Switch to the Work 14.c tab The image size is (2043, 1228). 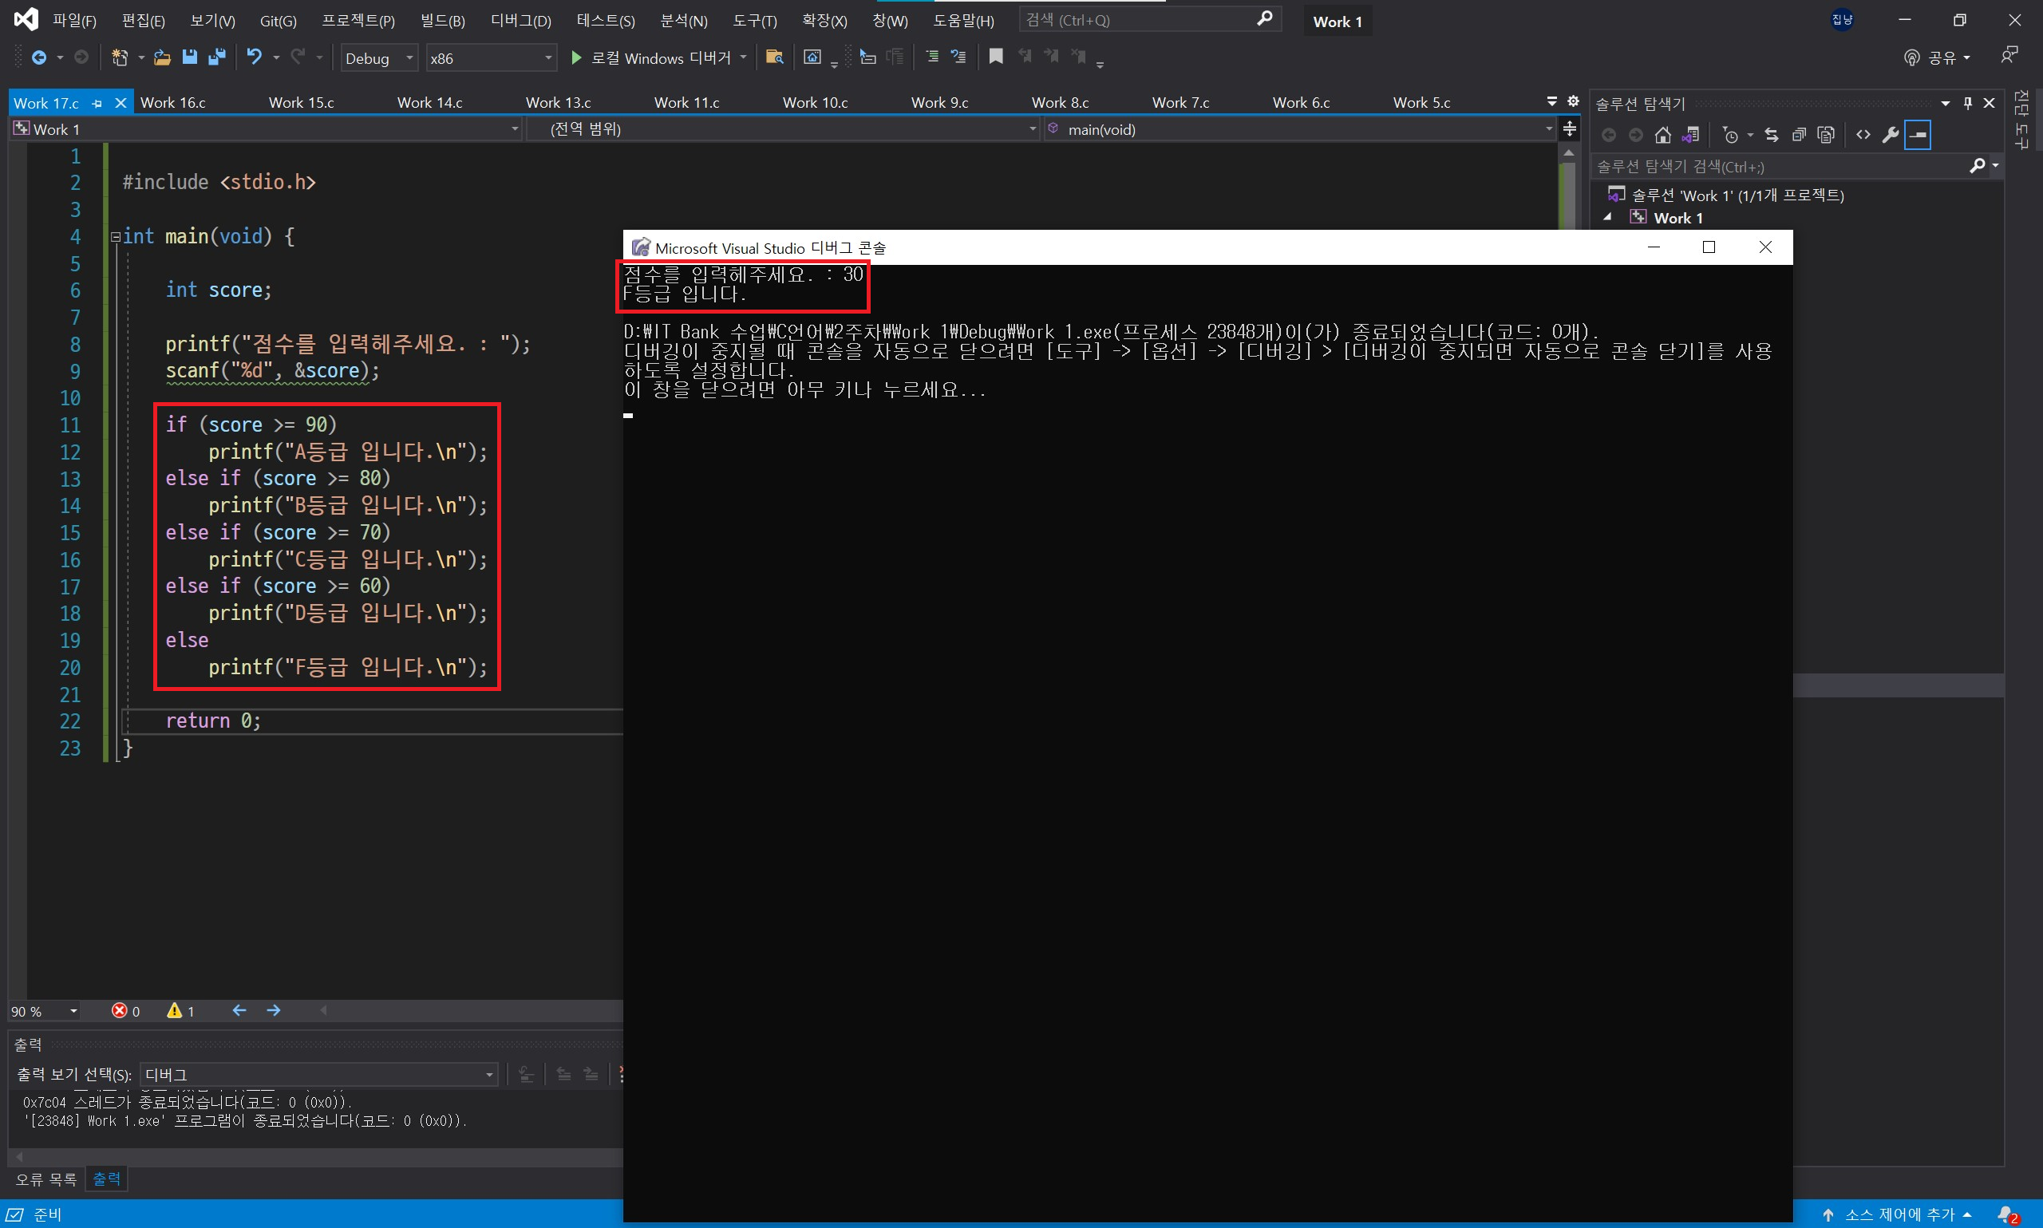tap(429, 103)
